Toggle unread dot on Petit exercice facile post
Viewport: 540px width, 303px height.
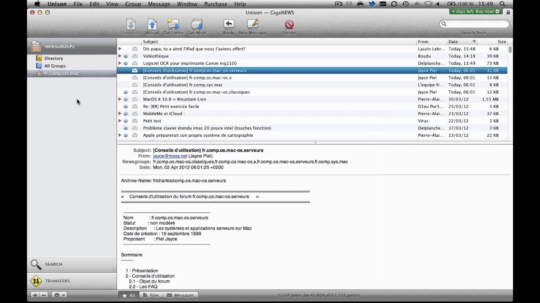coord(126,106)
